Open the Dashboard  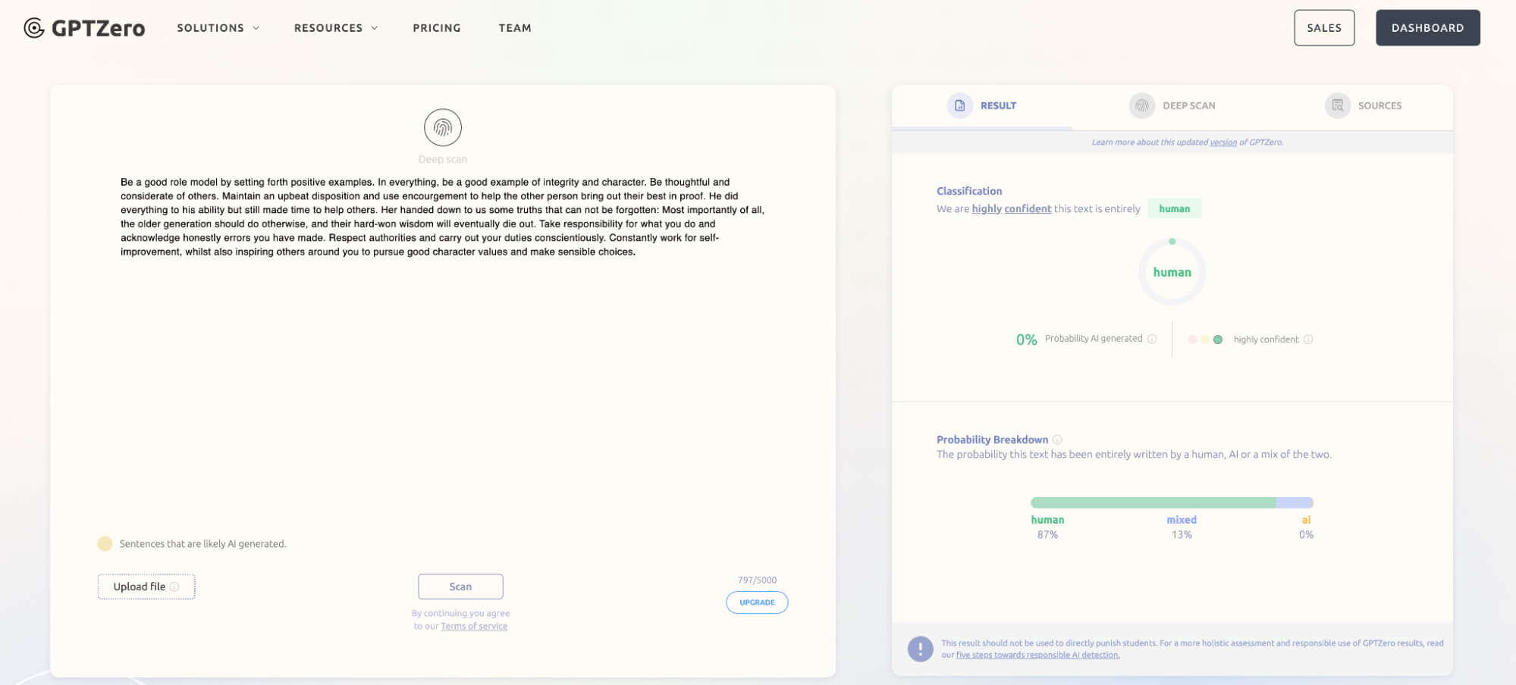pos(1427,28)
